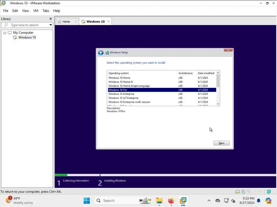Open the notifications bell
The width and height of the screenshot is (277, 207).
tap(259, 201)
